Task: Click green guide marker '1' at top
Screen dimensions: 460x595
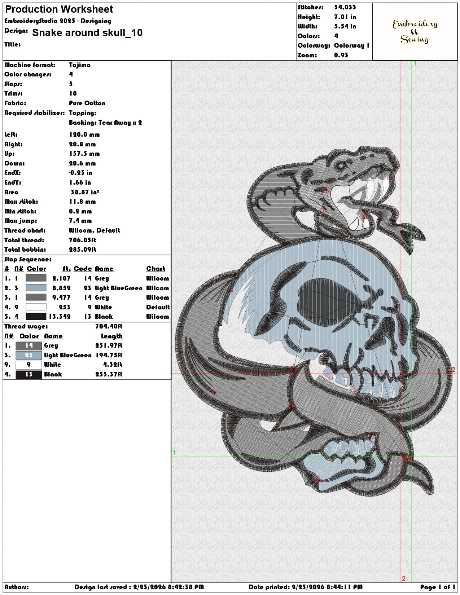Action: [x=415, y=63]
